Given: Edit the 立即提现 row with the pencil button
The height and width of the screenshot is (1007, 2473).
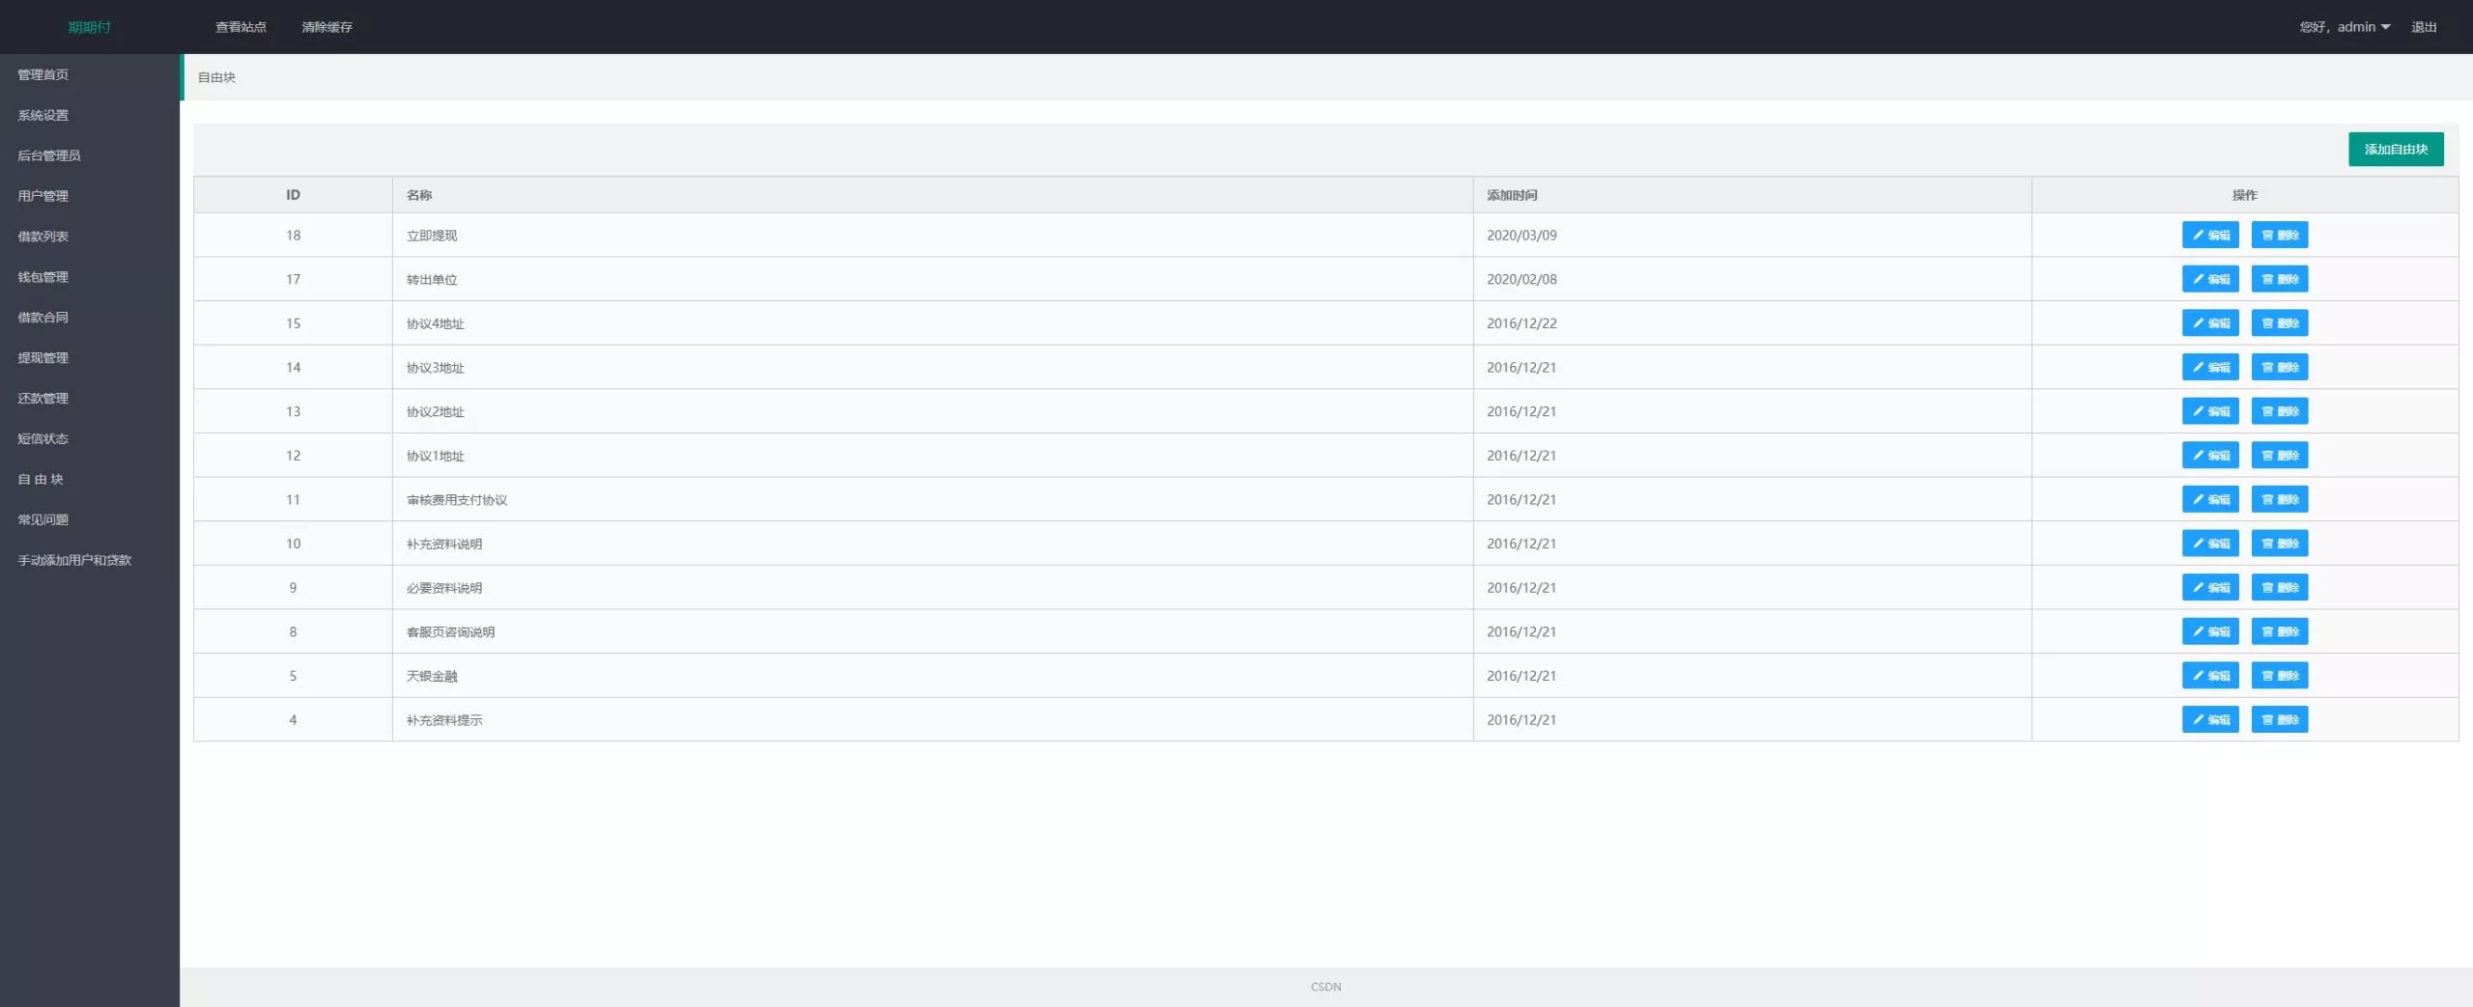Looking at the screenshot, I should [2209, 235].
